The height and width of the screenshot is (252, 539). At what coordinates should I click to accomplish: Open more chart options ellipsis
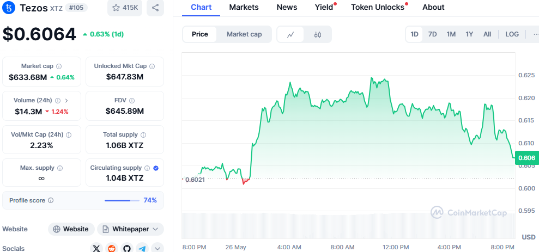[536, 34]
